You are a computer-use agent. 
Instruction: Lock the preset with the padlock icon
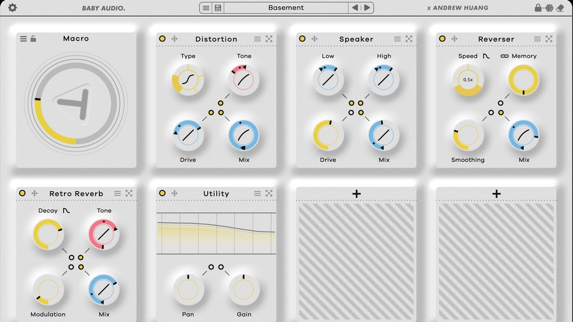(x=538, y=8)
